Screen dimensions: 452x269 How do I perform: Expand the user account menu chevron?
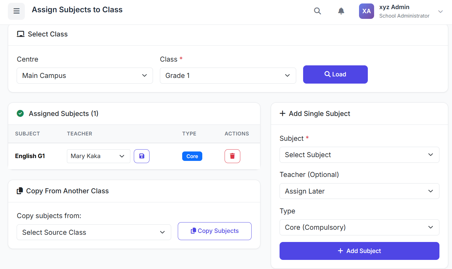[440, 12]
